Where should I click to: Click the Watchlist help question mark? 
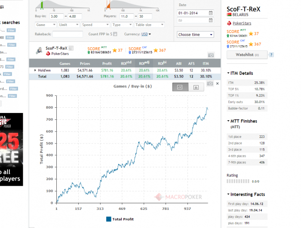[x=271, y=55]
